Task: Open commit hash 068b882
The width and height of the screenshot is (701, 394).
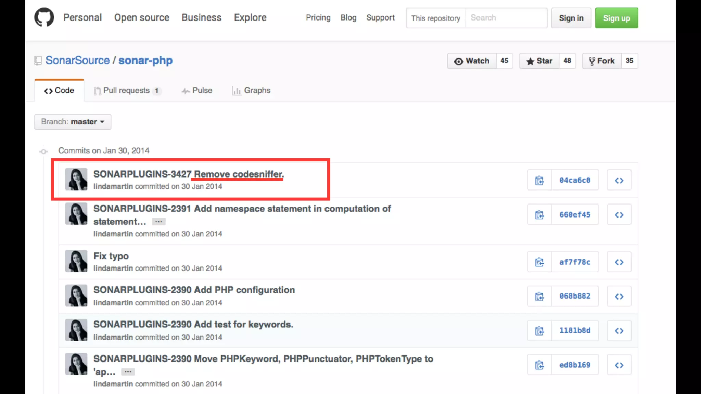Action: tap(575, 296)
